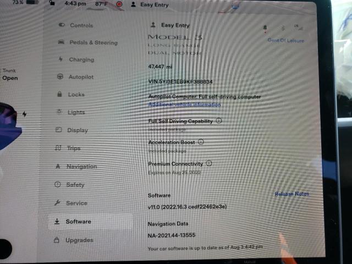This screenshot has height=264, width=352.
Task: Open the Release Notes link
Action: 292,194
